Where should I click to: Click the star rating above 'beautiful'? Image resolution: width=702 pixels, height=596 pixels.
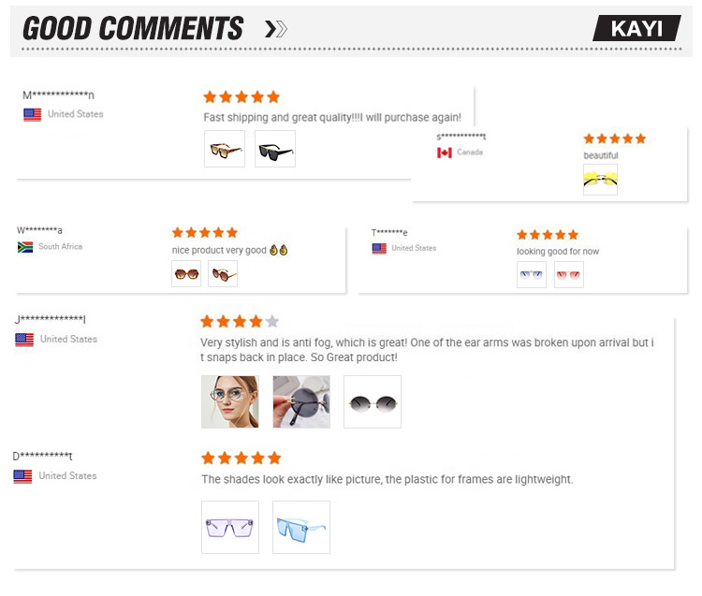[x=615, y=138]
